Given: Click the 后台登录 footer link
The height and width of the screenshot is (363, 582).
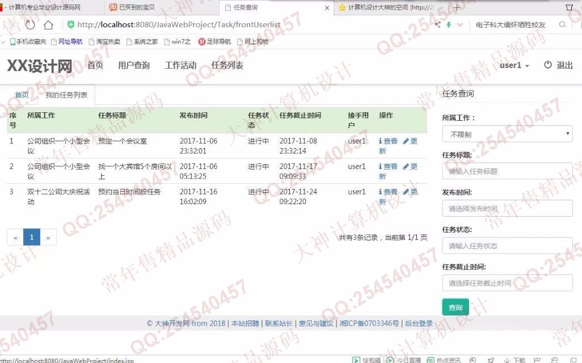Looking at the screenshot, I should 419,323.
